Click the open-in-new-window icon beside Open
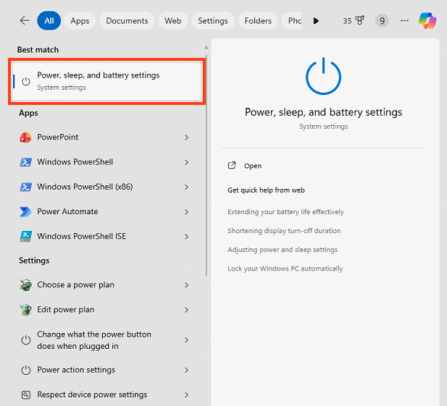This screenshot has height=406, width=447. point(232,166)
